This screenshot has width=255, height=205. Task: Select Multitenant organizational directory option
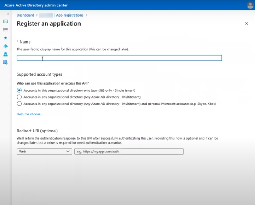click(x=20, y=97)
